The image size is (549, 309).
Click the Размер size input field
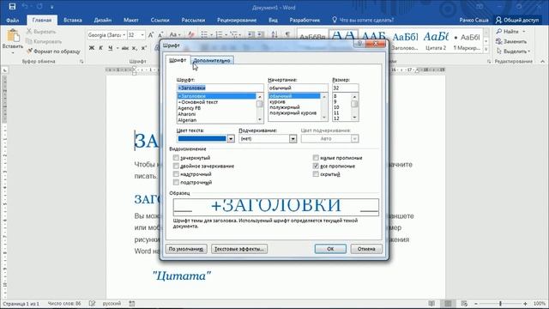click(x=345, y=88)
